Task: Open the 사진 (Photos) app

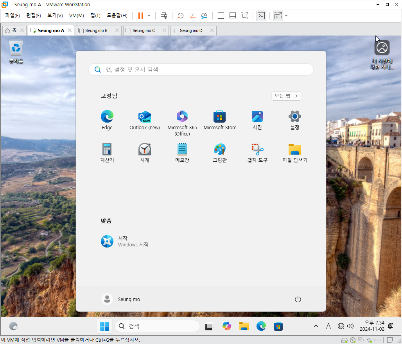Action: click(x=257, y=120)
